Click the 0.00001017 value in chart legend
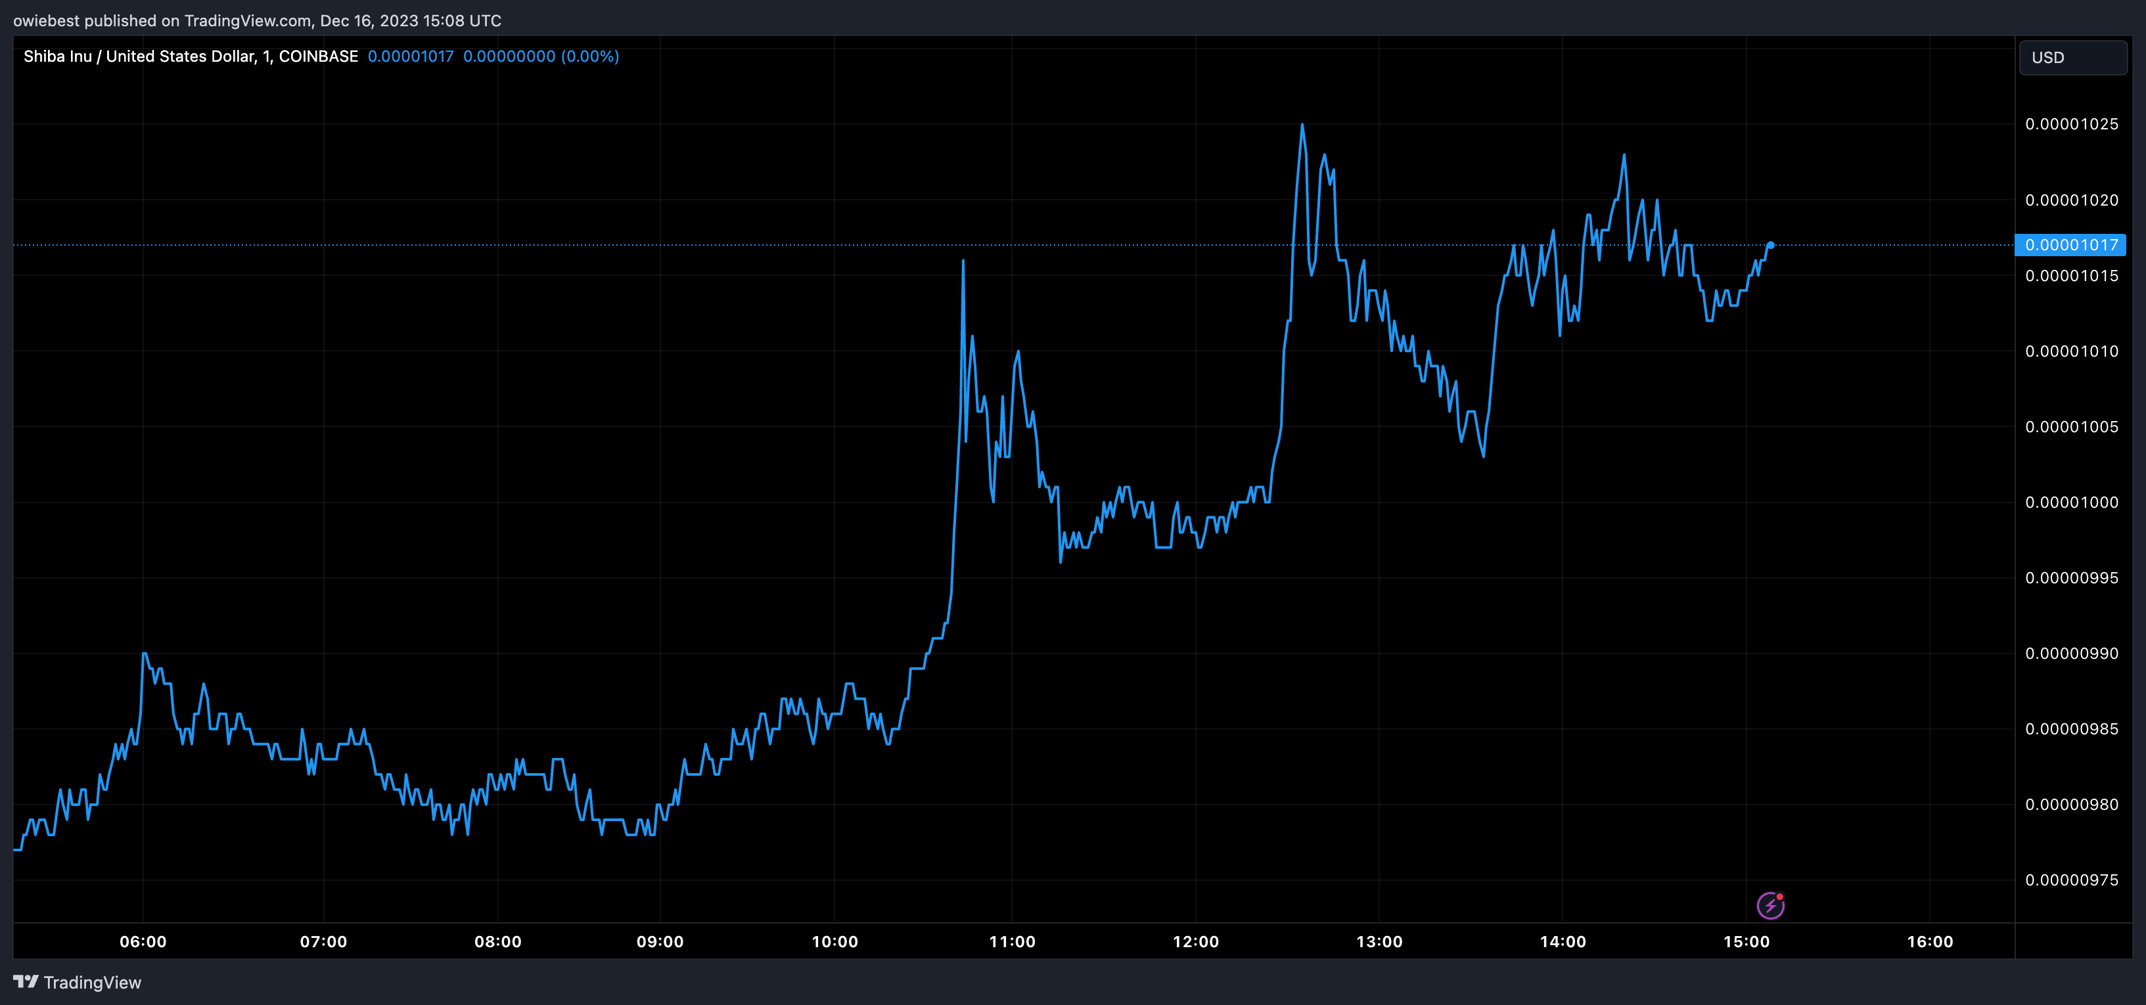 pos(411,56)
